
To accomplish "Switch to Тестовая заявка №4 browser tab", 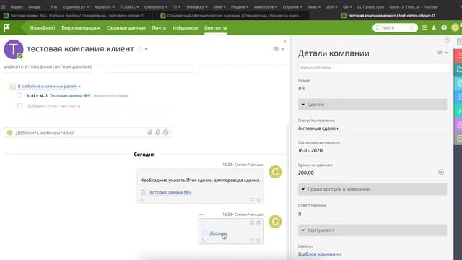I will (x=77, y=16).
